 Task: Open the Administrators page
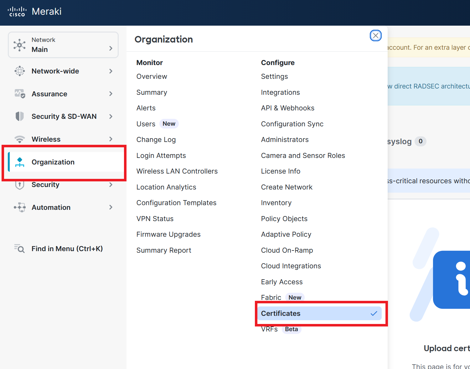point(285,139)
